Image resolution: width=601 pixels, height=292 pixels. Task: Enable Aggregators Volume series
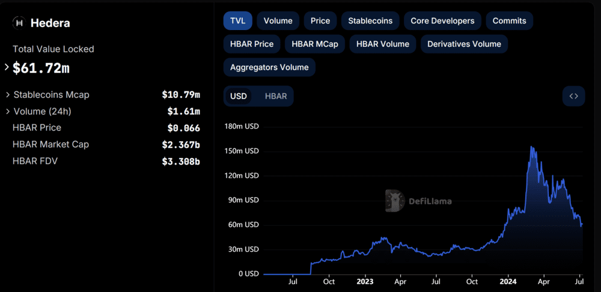coord(269,67)
